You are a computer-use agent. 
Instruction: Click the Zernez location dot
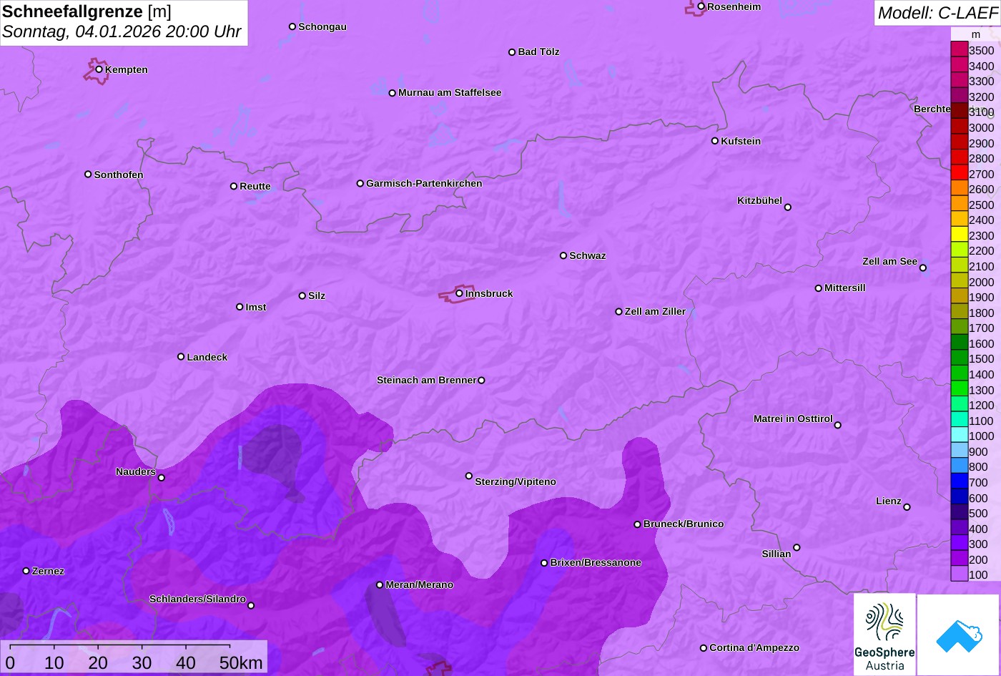[x=26, y=571]
